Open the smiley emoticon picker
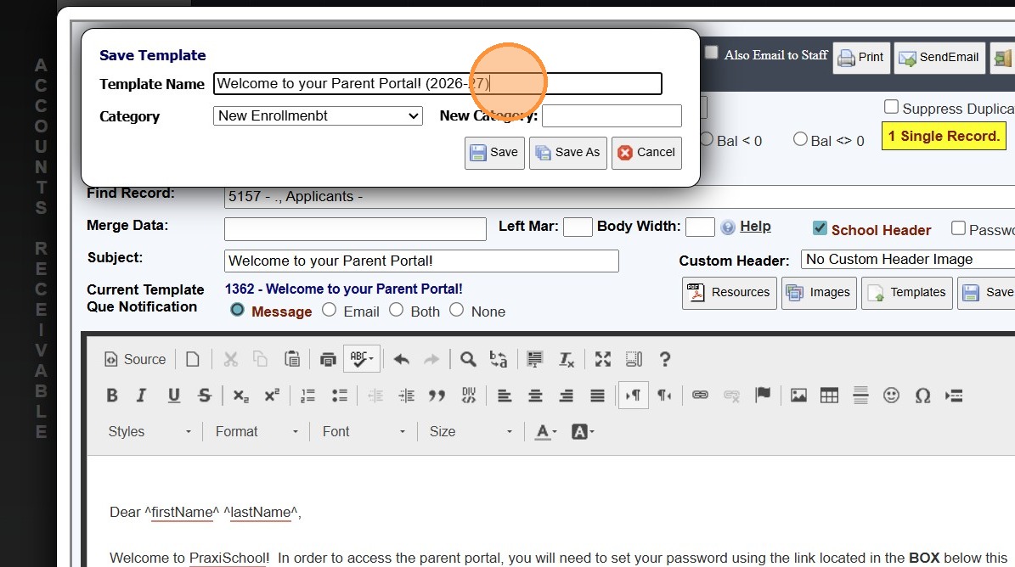1015x567 pixels. pos(891,396)
